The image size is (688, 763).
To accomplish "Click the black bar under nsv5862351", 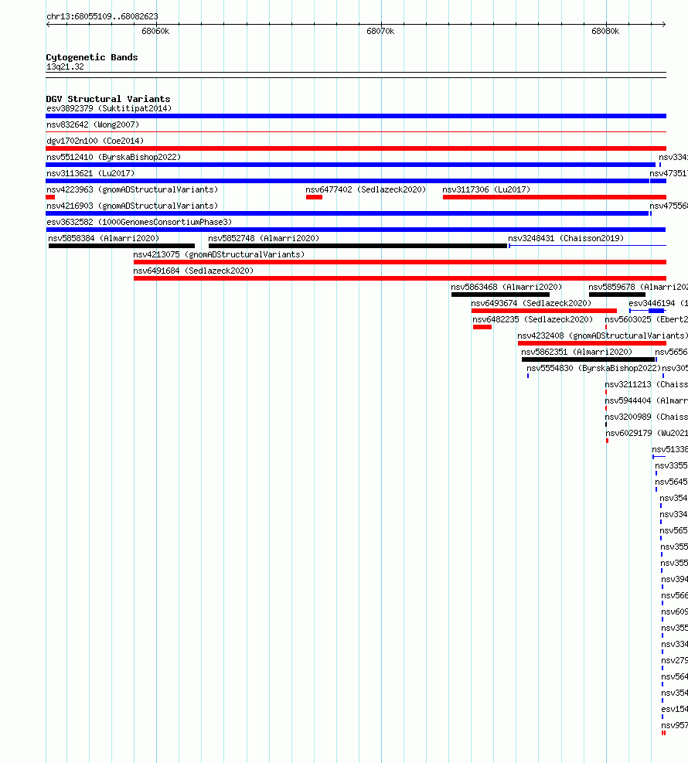I will tap(588, 359).
